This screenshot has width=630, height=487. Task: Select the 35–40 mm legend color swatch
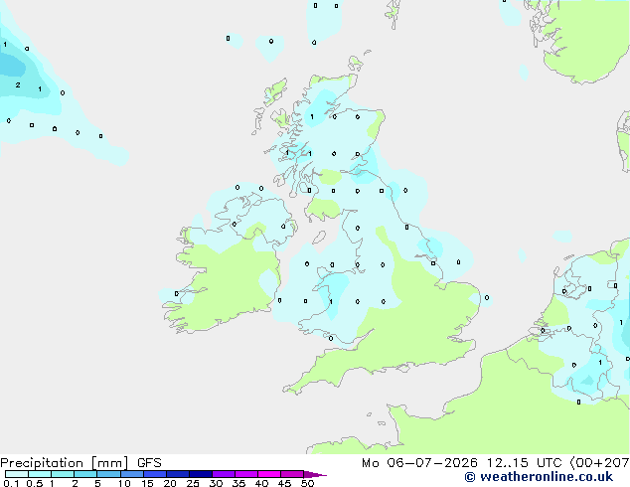246,474
